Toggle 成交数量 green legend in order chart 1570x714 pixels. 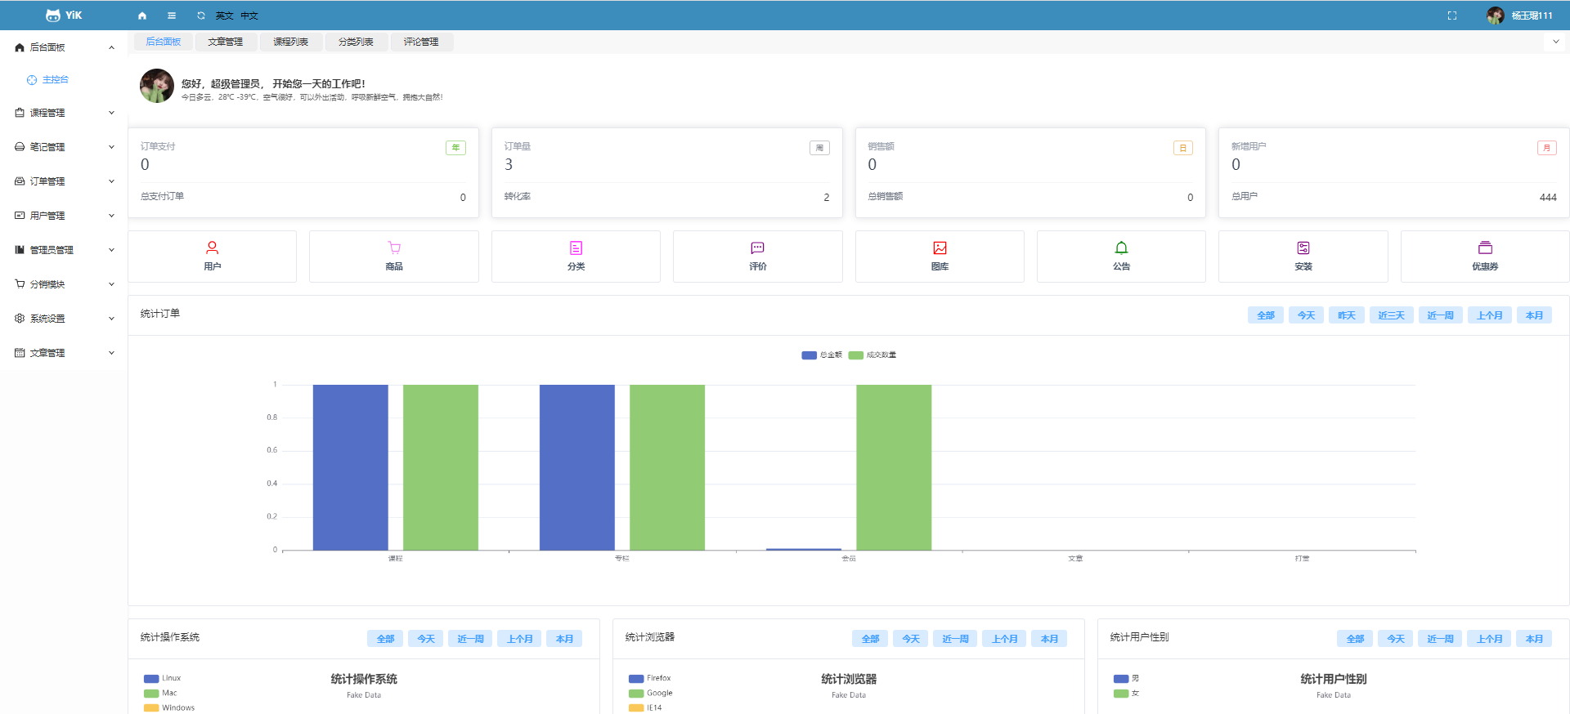(x=872, y=355)
